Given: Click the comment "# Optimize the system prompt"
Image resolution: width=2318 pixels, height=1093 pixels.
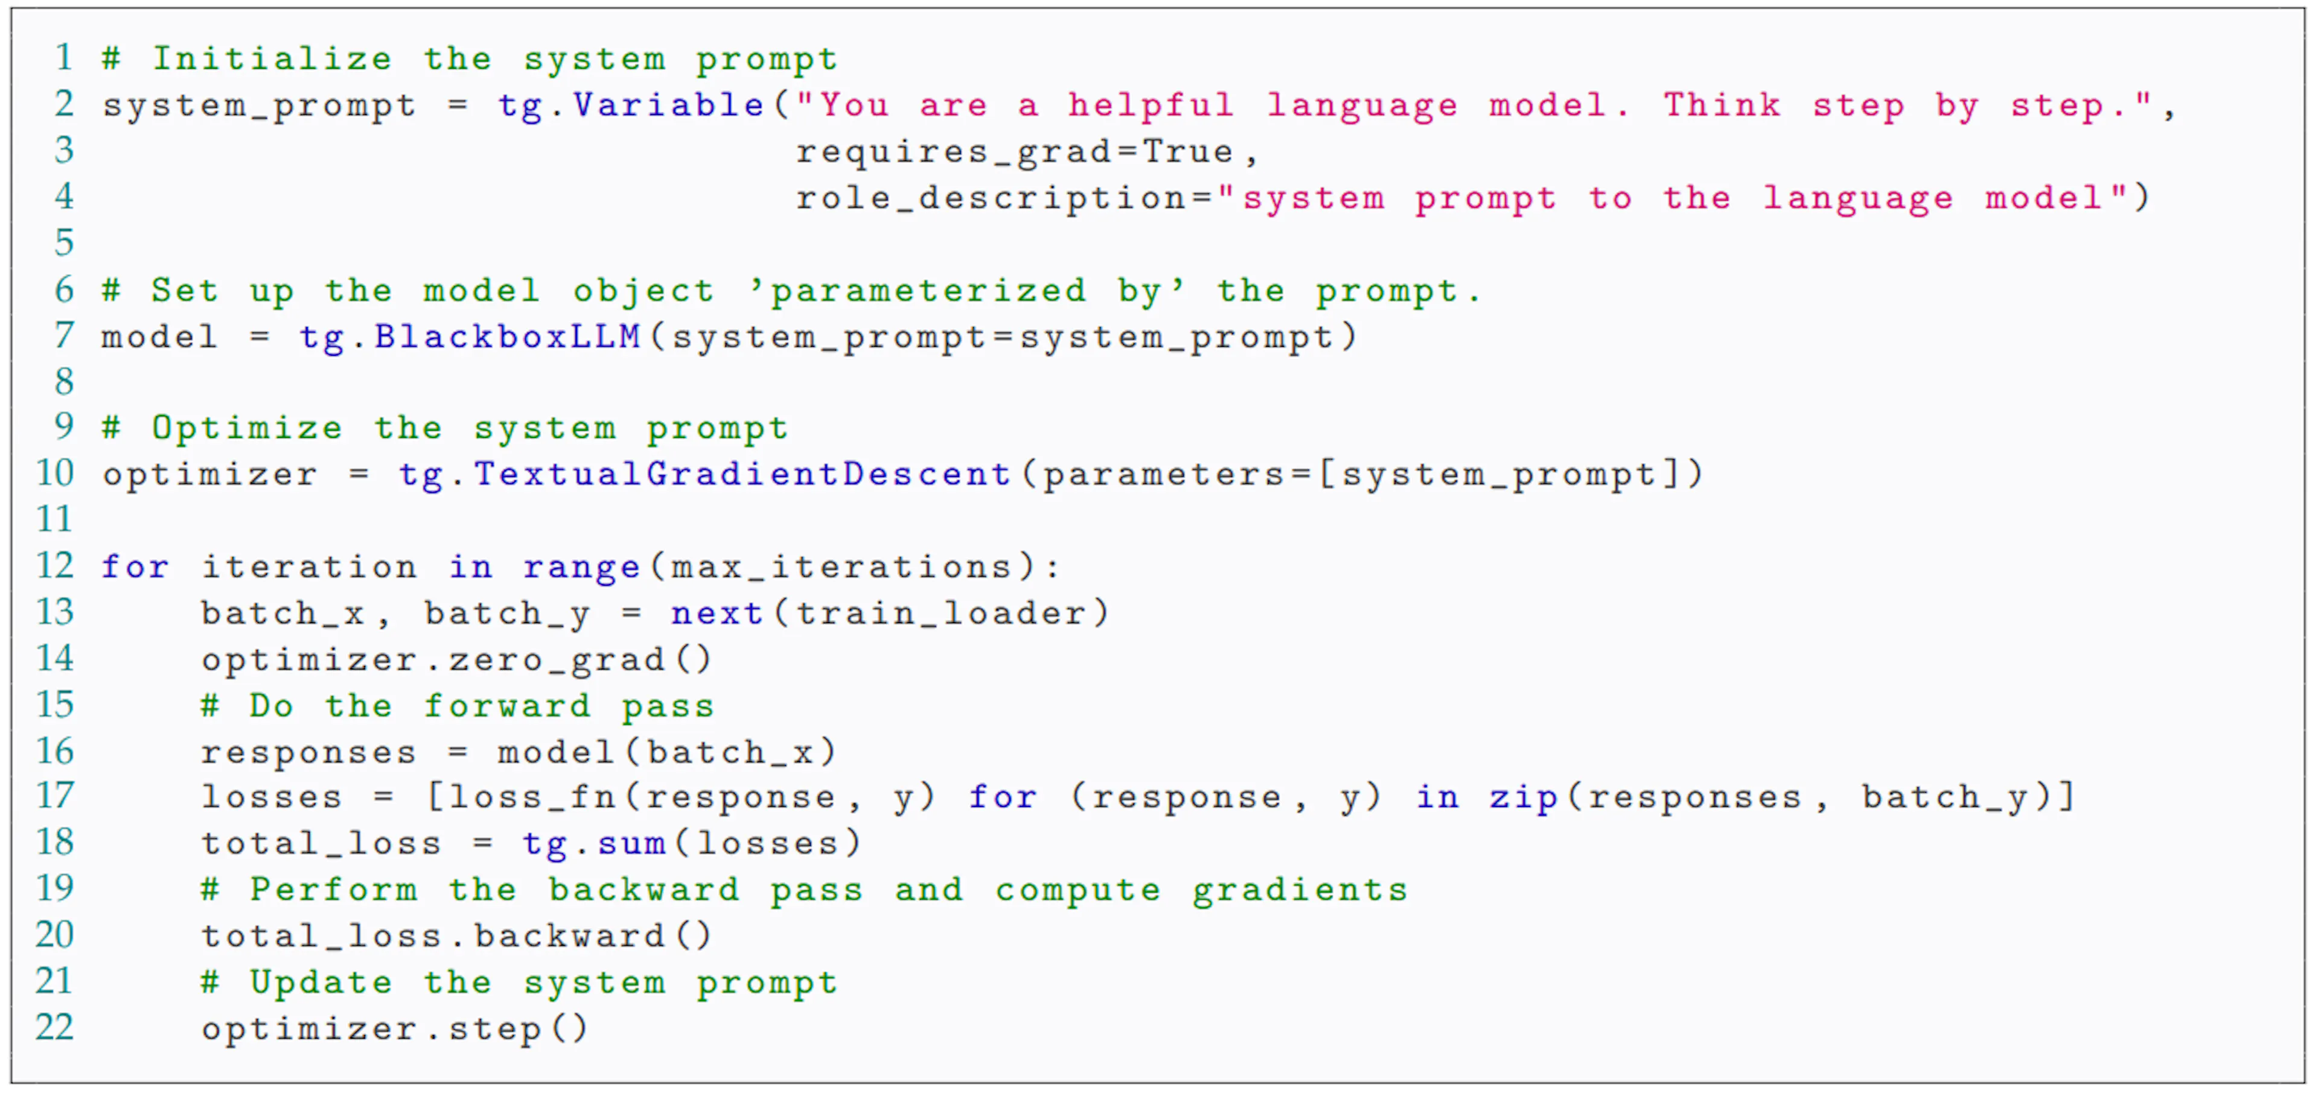Looking at the screenshot, I should pyautogui.click(x=445, y=429).
